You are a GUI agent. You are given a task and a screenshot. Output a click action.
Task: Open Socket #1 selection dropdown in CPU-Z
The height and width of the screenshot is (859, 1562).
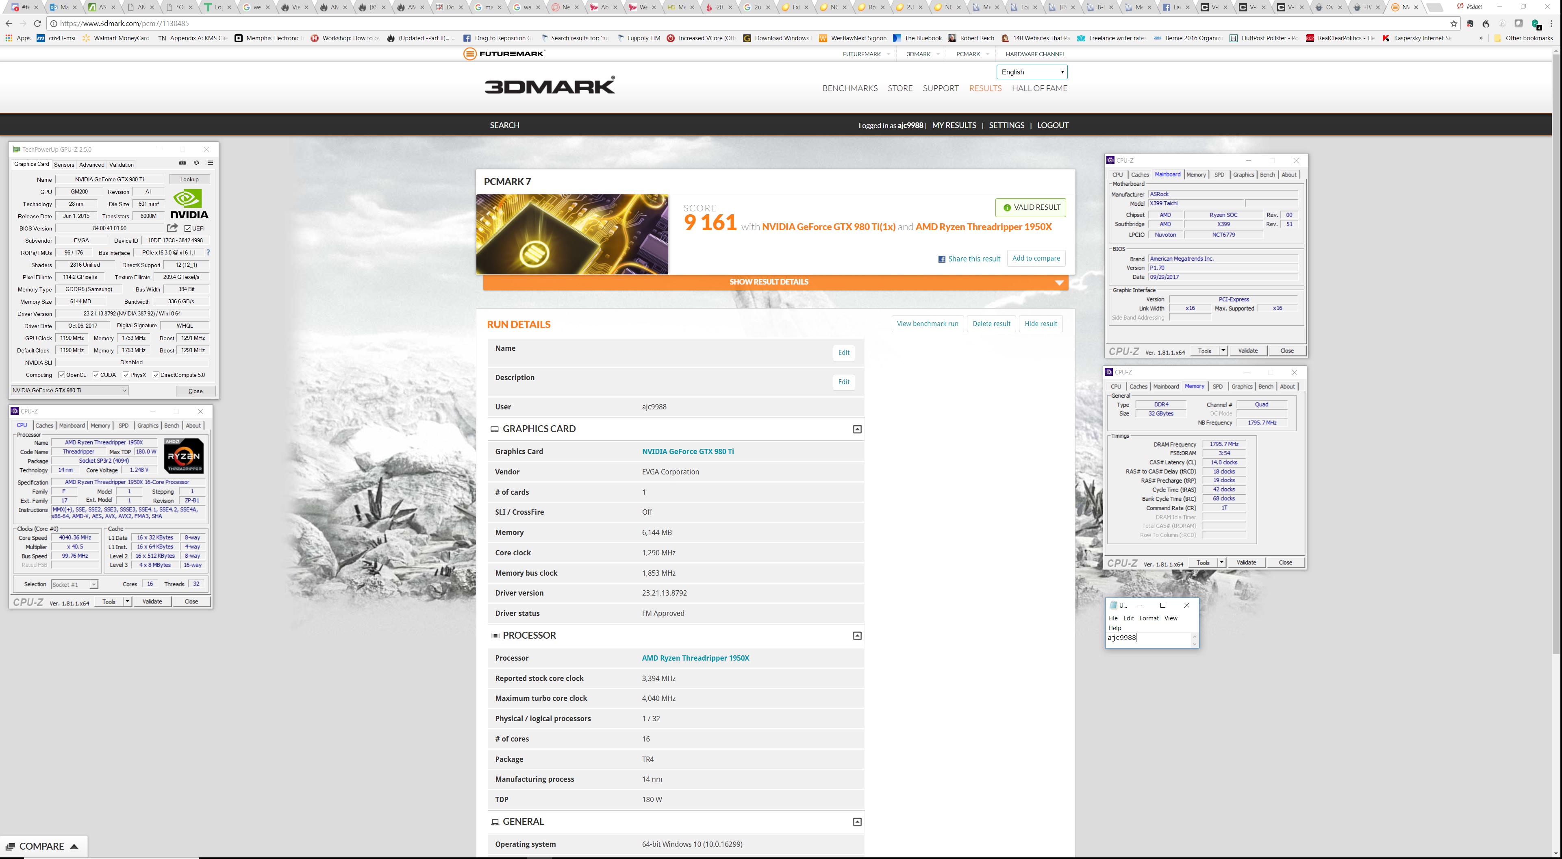coord(74,584)
